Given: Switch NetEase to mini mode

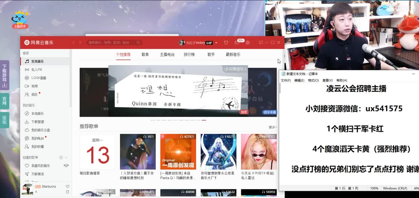Looking at the screenshot, I should coord(261,42).
